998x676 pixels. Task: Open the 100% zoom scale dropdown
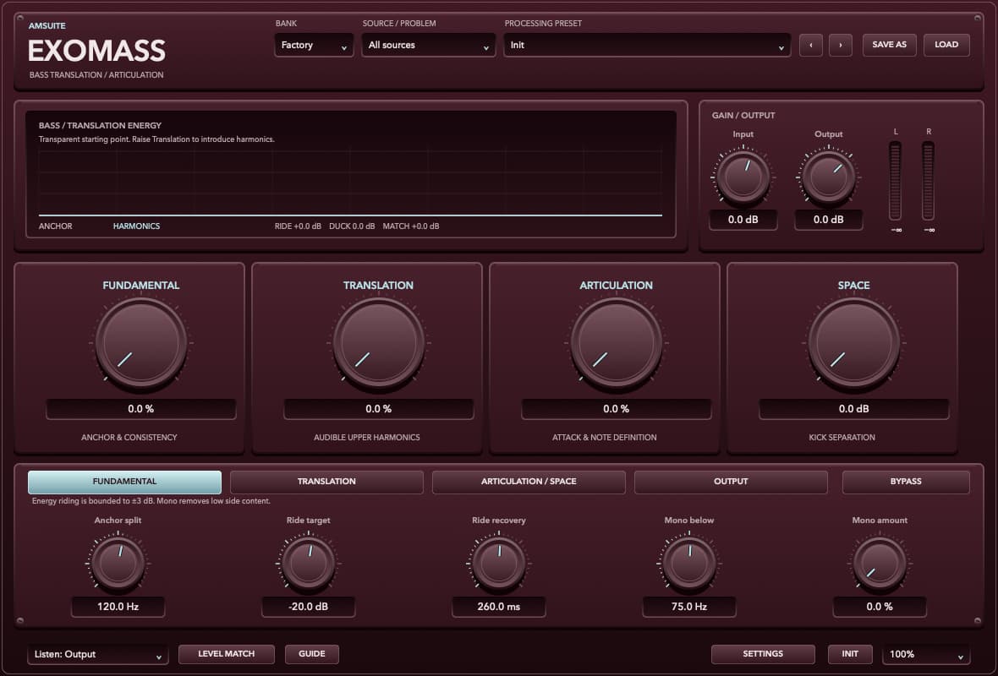coord(926,654)
